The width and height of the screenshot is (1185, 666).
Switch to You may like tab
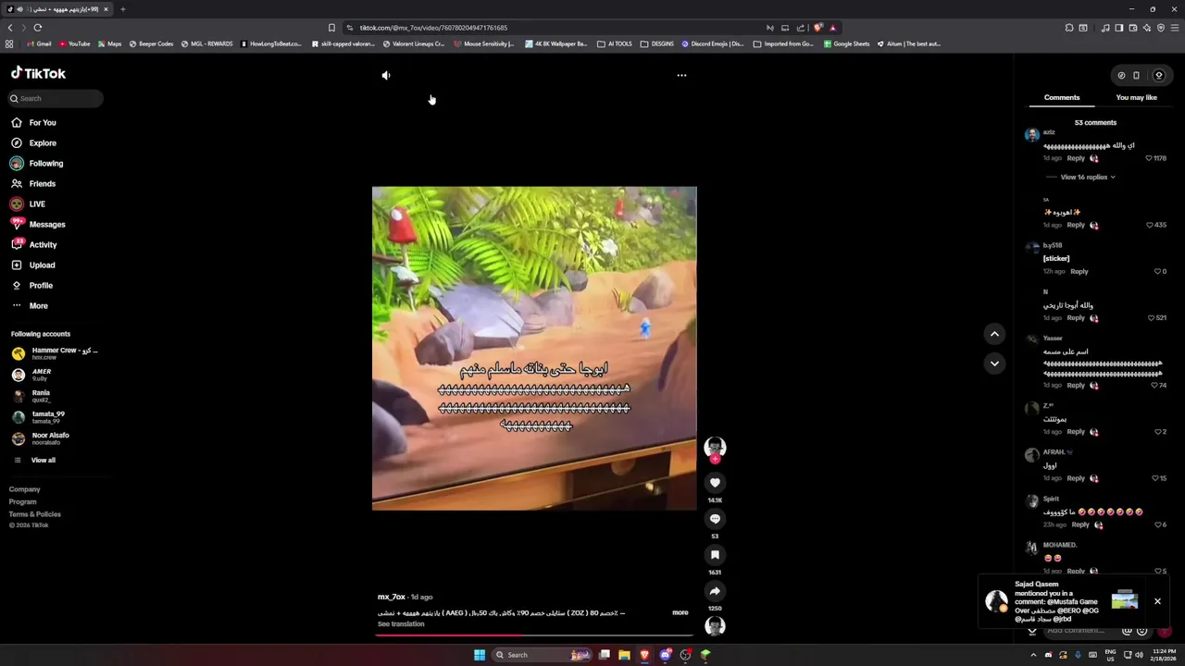[x=1136, y=97]
